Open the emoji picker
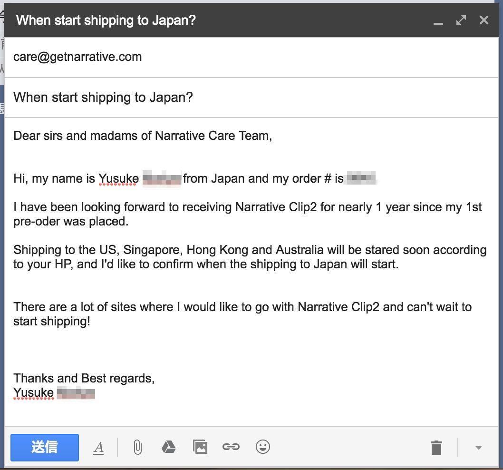The image size is (503, 470). (263, 447)
